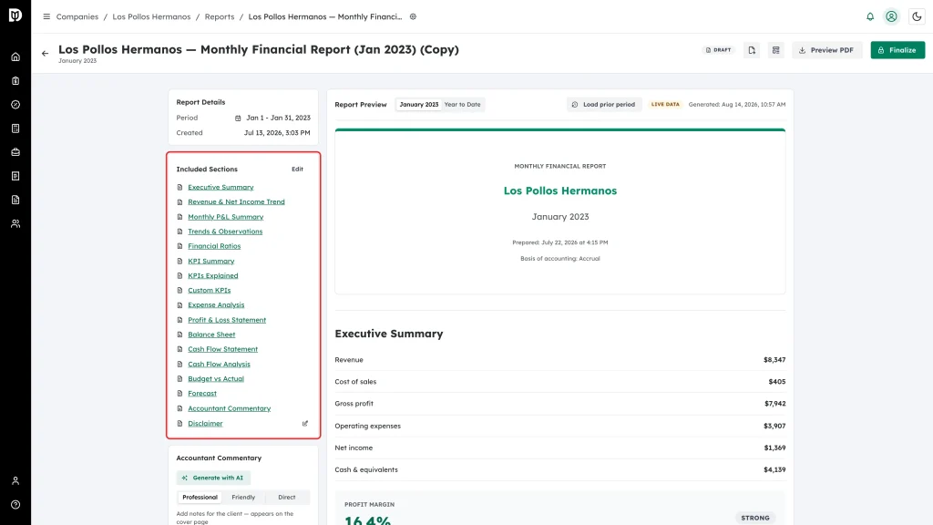Go back with the arrow icon

pos(46,54)
